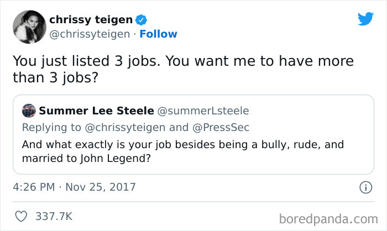Viewport: 387px width, 231px height.
Task: Open chrissy teigen's profile photo
Action: [x=29, y=27]
